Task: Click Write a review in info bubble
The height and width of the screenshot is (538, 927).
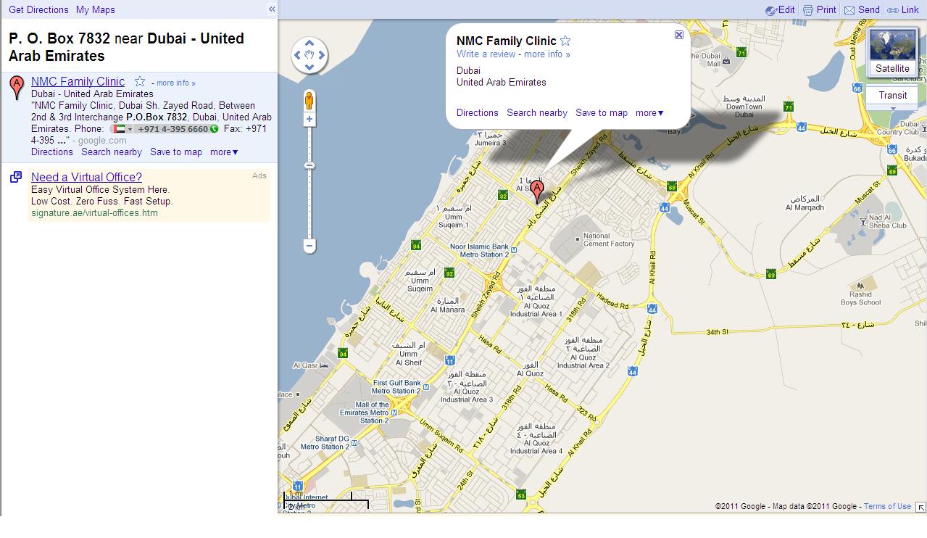Action: point(486,54)
